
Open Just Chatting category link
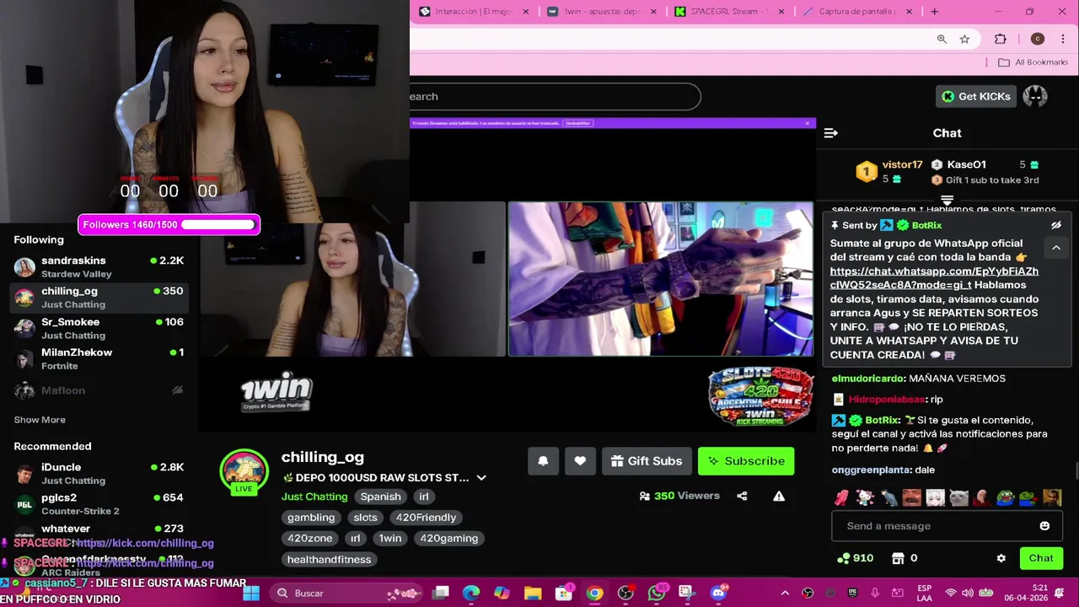[314, 497]
